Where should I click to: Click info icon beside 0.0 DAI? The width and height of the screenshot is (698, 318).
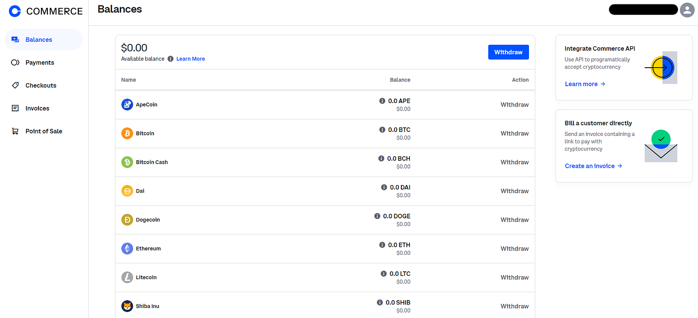384,188
